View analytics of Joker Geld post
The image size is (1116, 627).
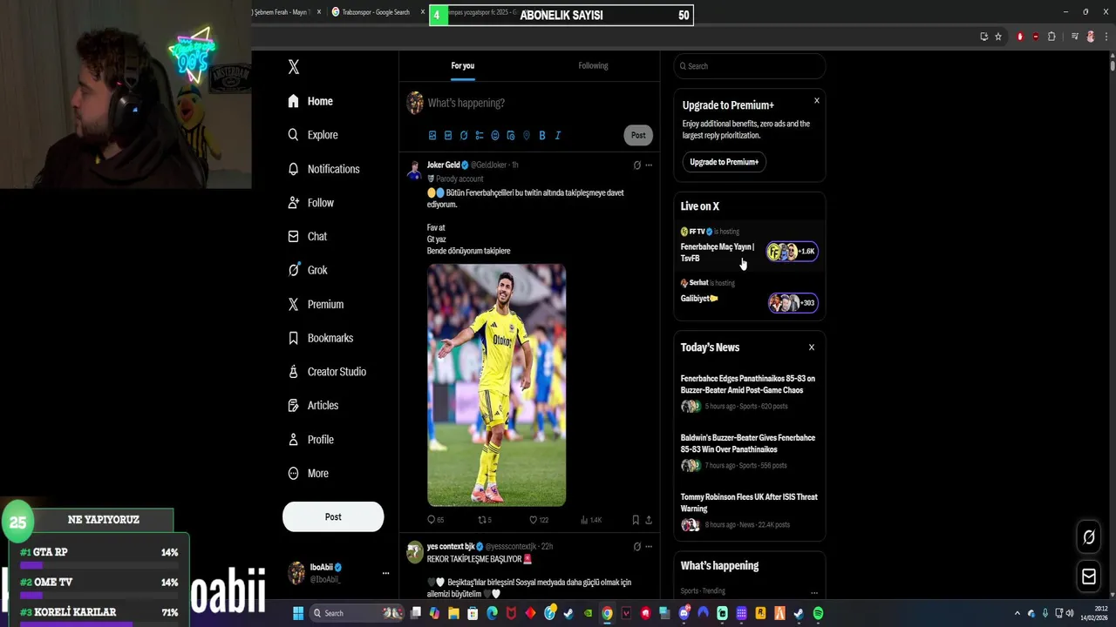(591, 520)
